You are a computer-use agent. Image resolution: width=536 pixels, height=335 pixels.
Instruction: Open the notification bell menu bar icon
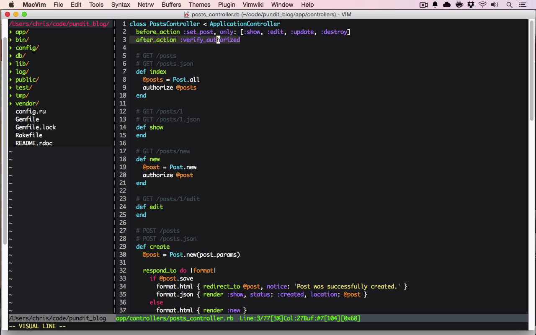(435, 5)
